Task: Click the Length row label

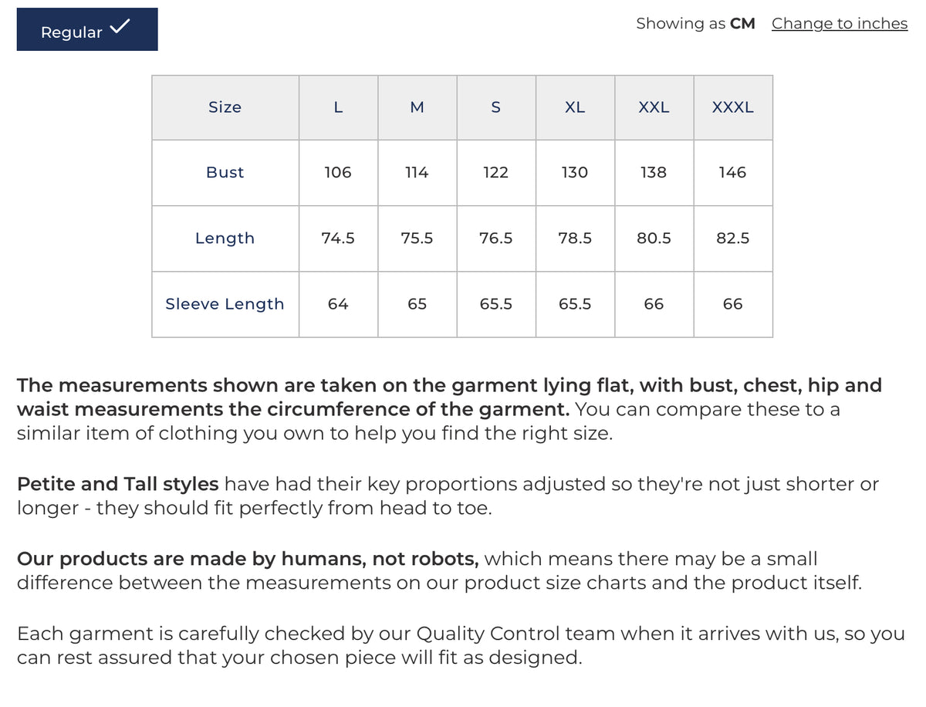Action: (225, 238)
